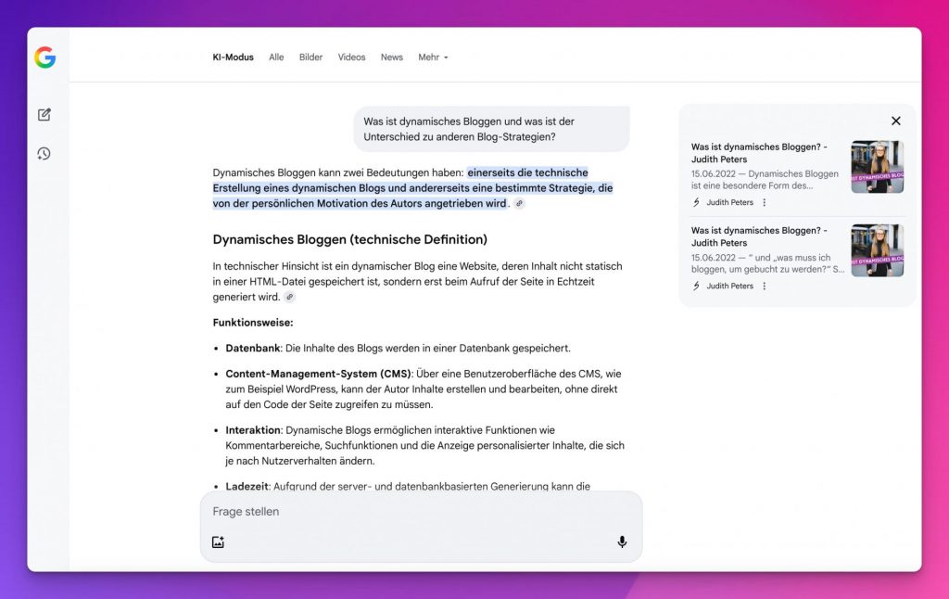Open the News tab
949x599 pixels.
[x=391, y=57]
